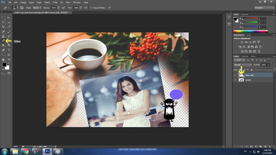The image size is (276, 155).
Task: Enable Erase to History checkbox
Action: tap(91, 8)
